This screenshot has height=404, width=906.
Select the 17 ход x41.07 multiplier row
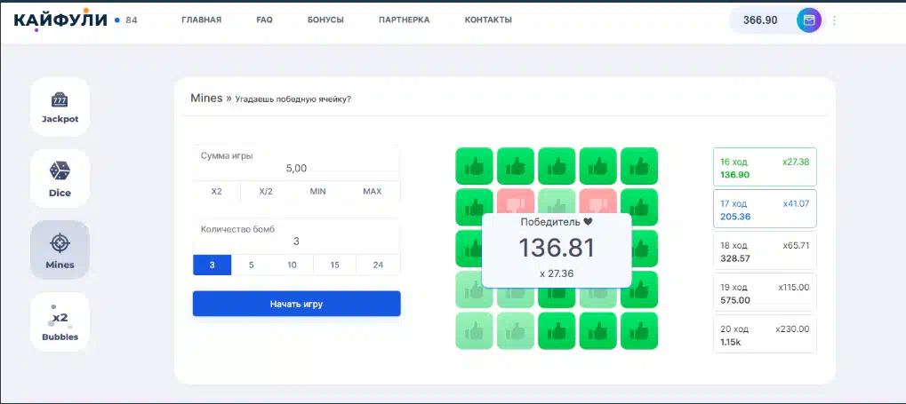[765, 209]
